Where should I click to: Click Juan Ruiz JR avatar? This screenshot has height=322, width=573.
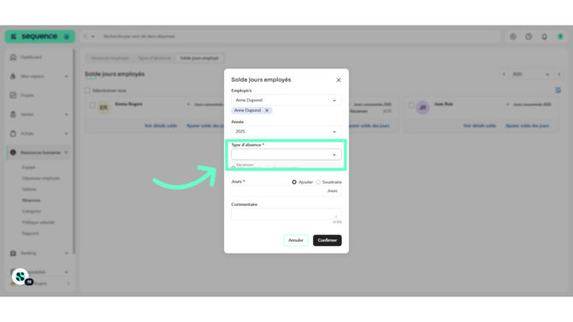(422, 108)
